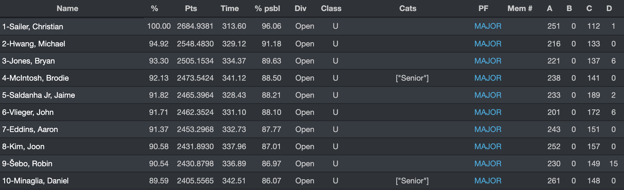Click the % psbl column header

click(x=267, y=9)
